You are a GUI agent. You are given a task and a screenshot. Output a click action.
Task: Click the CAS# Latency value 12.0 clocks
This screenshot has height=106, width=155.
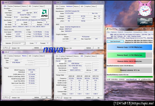tap(32, 74)
